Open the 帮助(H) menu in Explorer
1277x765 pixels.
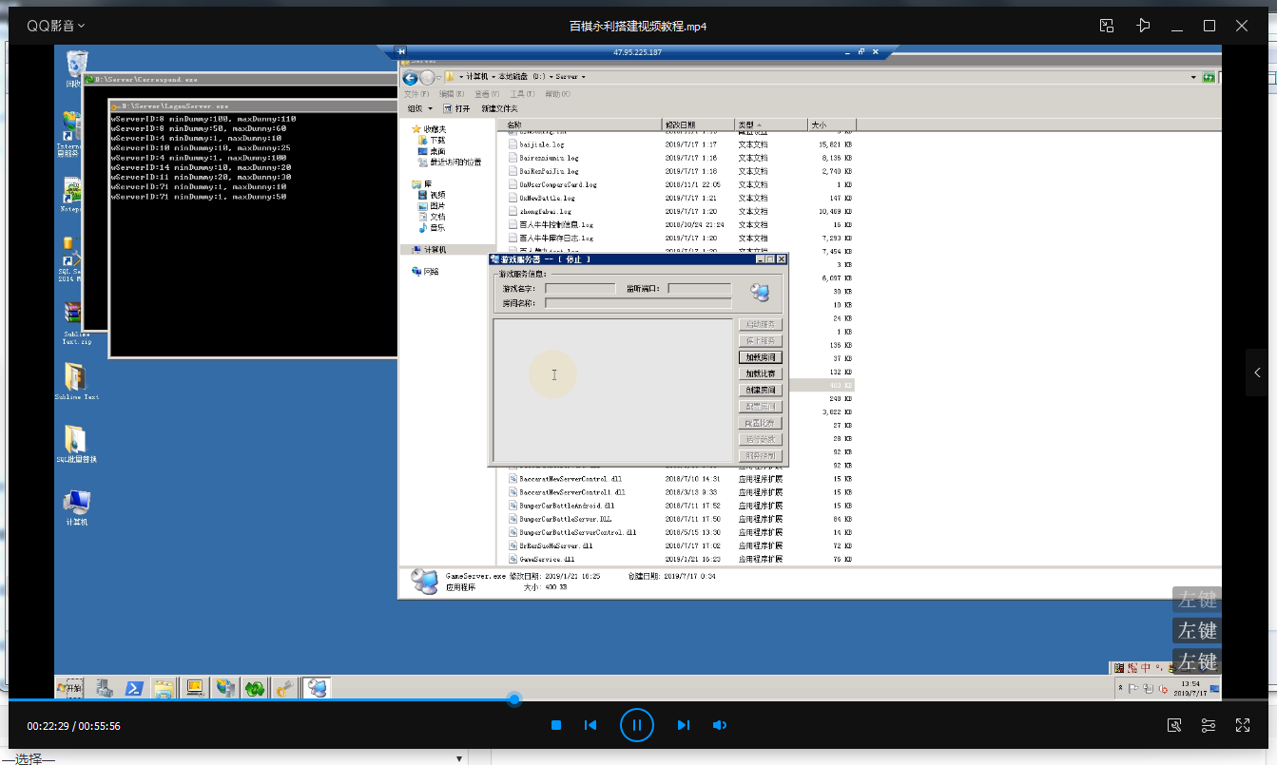558,94
